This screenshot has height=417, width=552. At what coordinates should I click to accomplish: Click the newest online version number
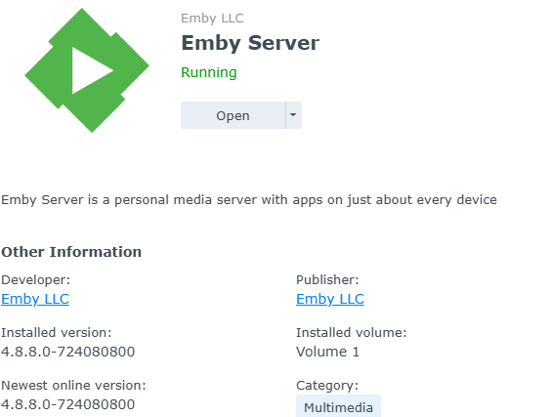pos(68,404)
